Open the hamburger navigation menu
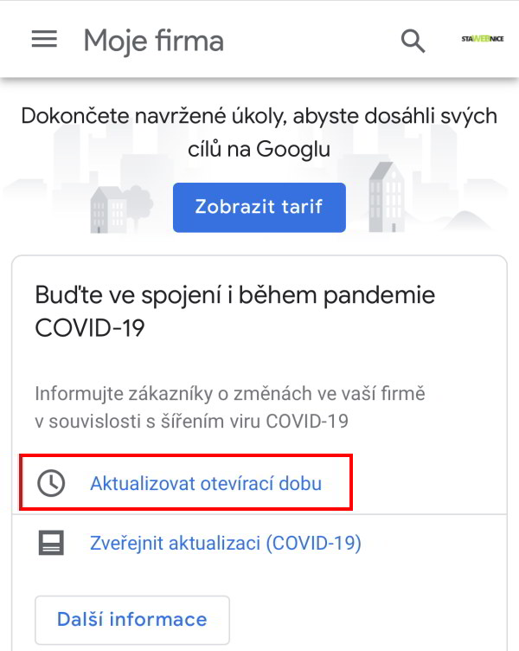519x651 pixels. pos(44,40)
